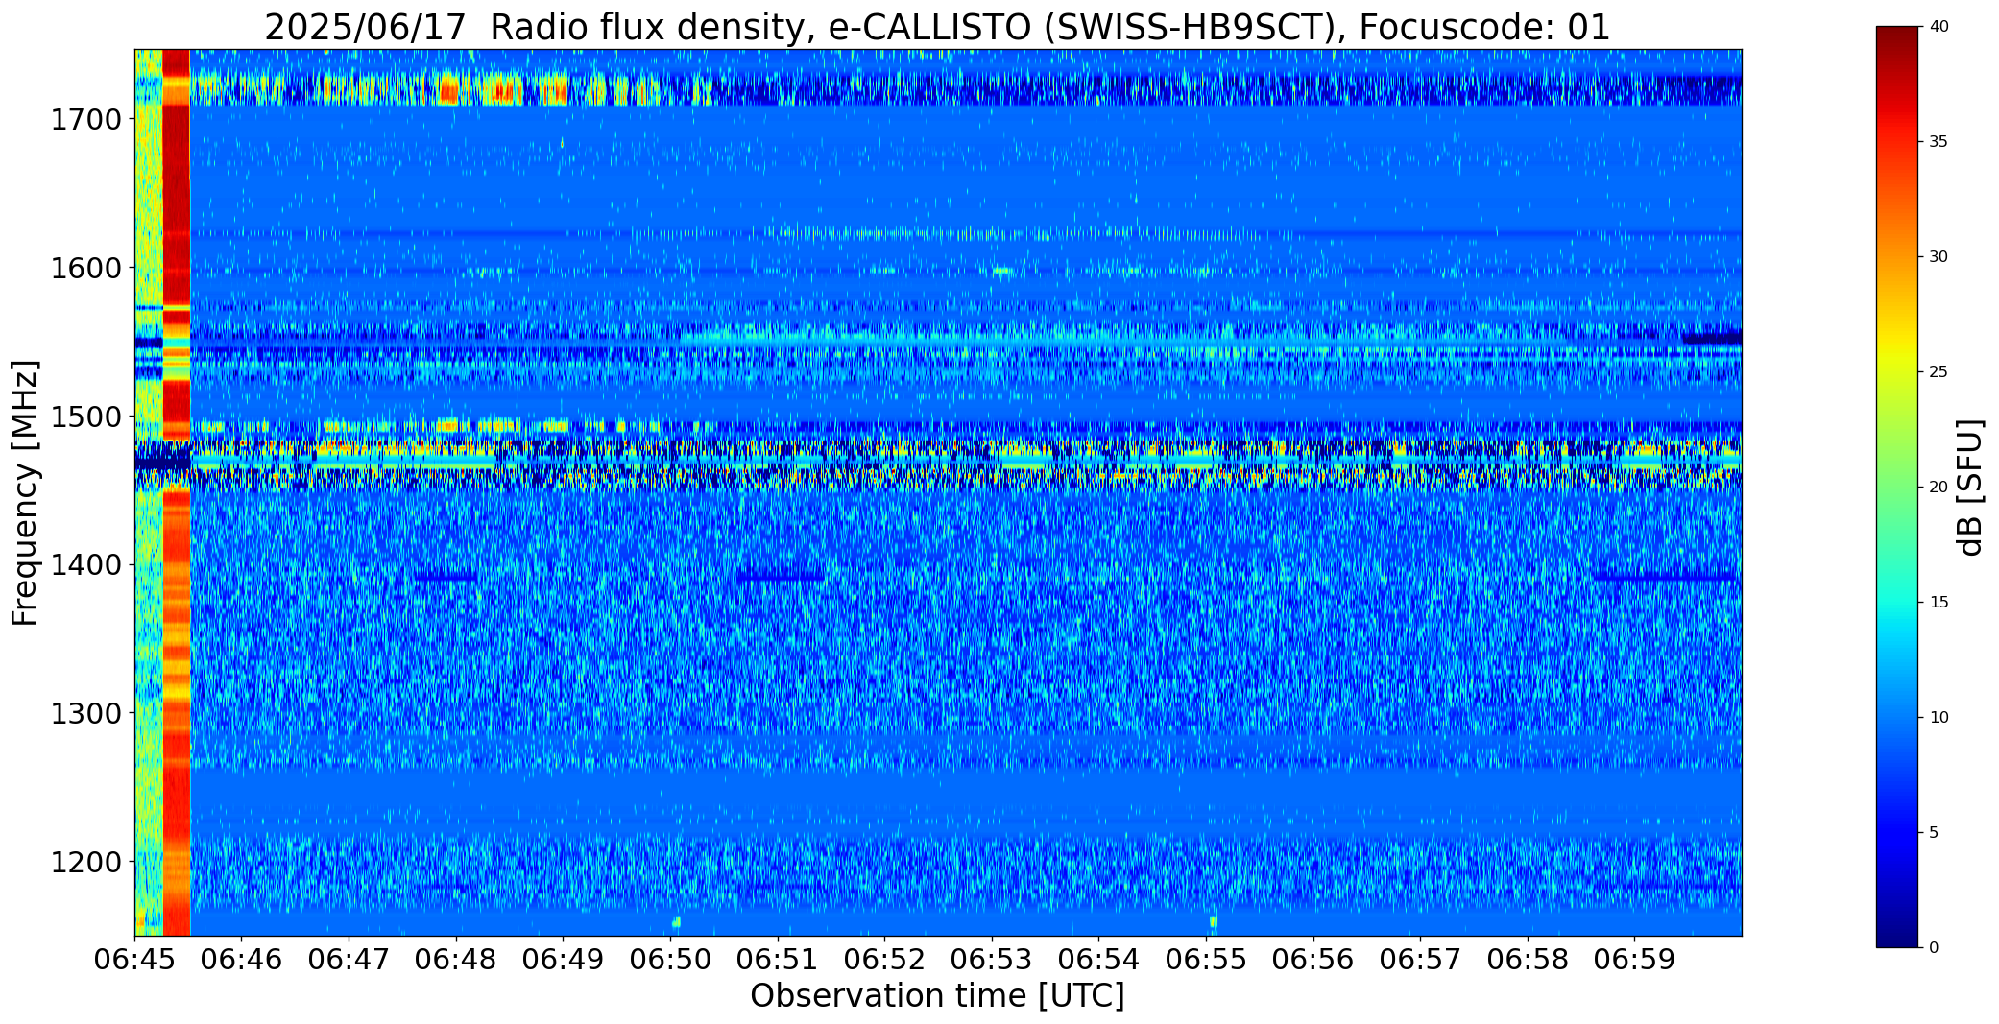This screenshot has height=1024, width=1999.
Task: Click the 1400 frequency tick label
Action: coord(85,565)
